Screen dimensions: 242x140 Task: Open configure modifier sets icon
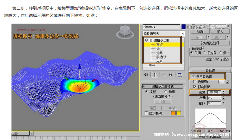tap(180, 75)
